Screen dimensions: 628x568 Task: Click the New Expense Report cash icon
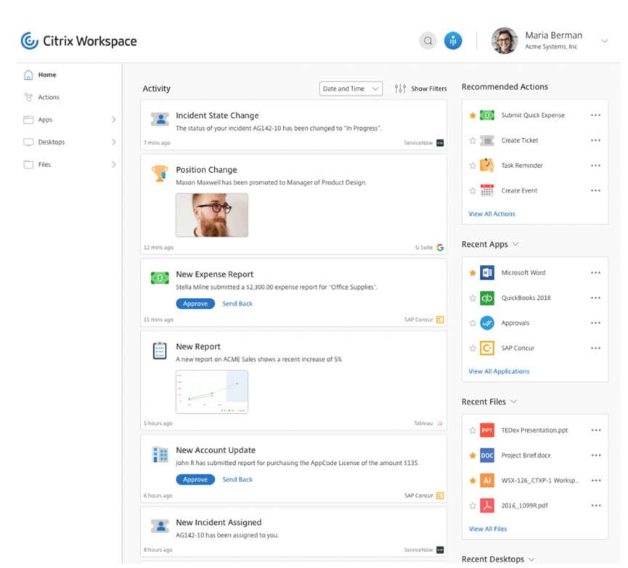tap(160, 277)
